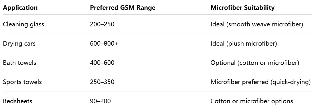Click Ideal (plush microfiber) text

coord(244,43)
